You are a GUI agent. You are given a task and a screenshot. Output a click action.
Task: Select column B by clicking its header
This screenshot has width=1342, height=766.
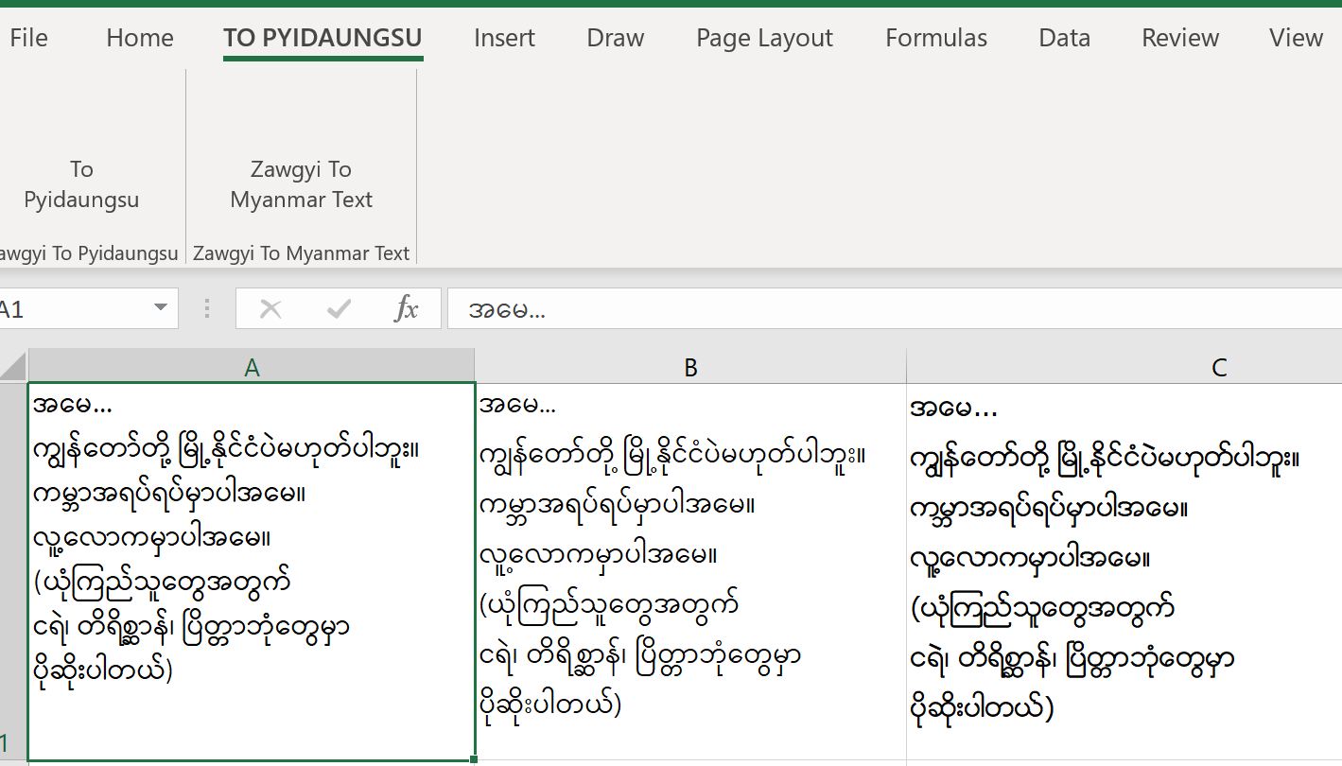(690, 365)
